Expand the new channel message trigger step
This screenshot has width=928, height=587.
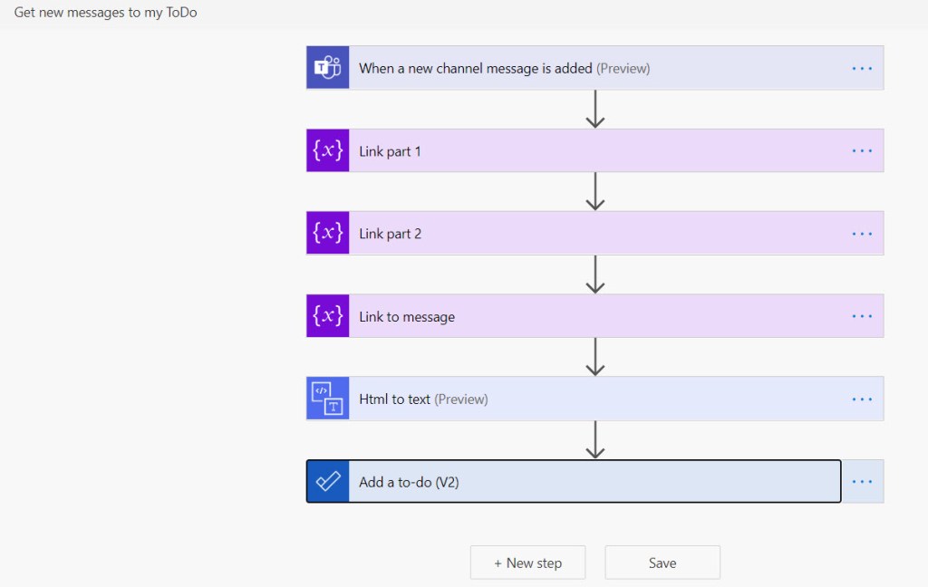point(504,68)
